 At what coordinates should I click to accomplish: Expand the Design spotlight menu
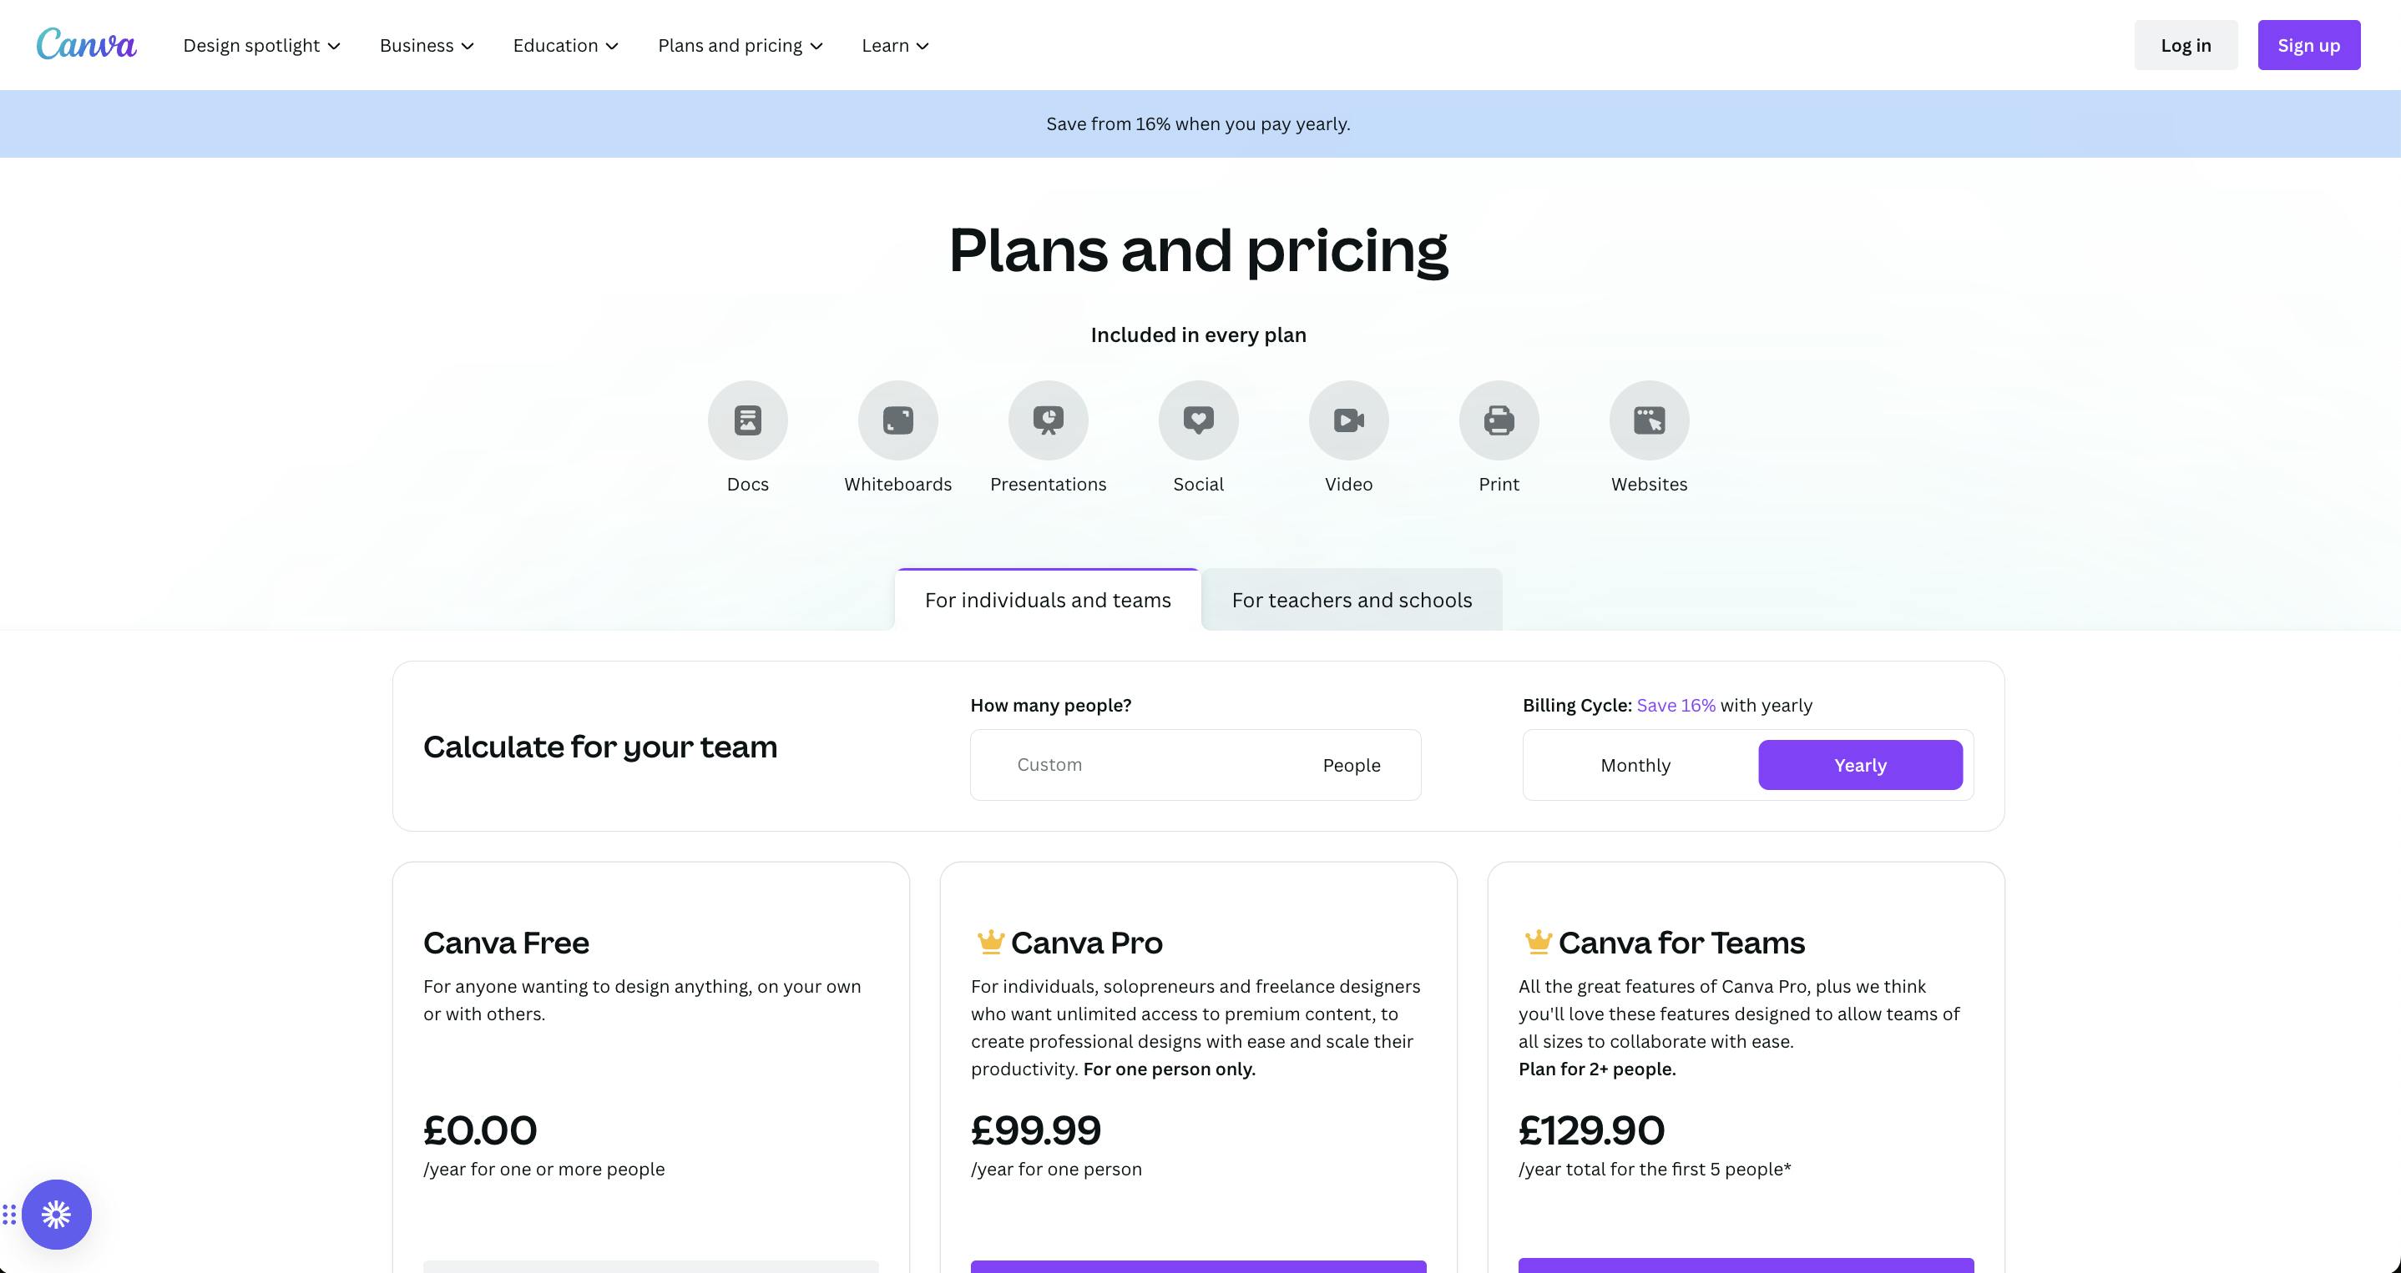click(x=262, y=46)
